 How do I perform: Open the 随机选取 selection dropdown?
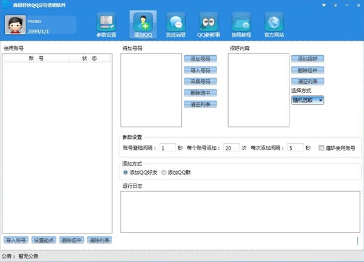click(308, 100)
